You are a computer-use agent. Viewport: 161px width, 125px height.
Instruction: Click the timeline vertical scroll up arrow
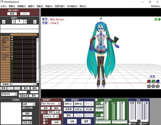(38, 40)
